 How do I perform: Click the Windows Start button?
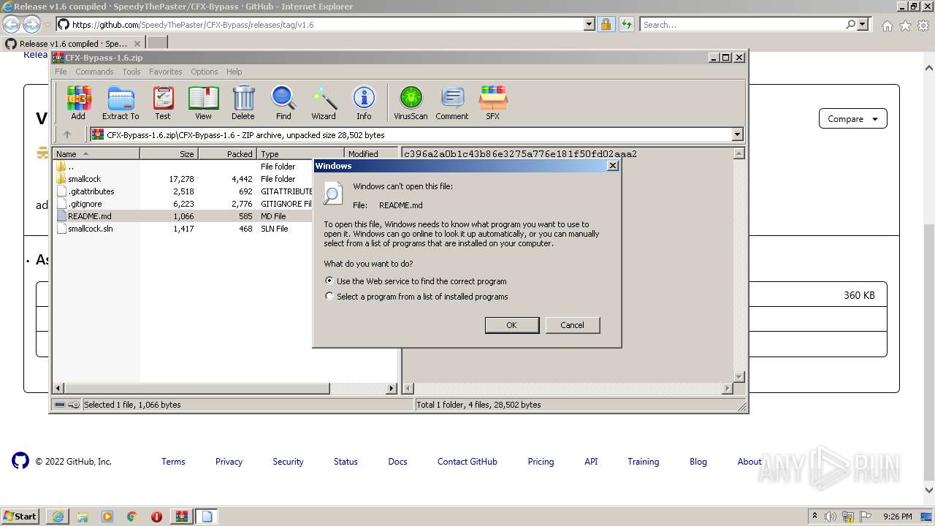(20, 517)
